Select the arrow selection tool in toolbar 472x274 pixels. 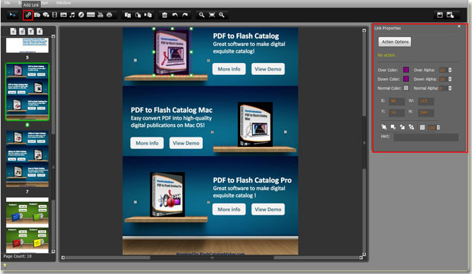point(13,15)
